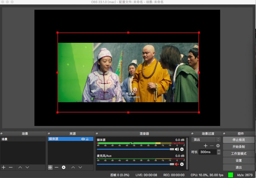Click the video preview of media source
This screenshot has width=256, height=178.
[x=128, y=72]
